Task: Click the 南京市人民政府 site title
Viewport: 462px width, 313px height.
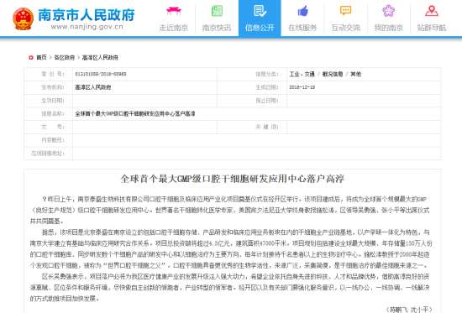Action: coord(87,15)
